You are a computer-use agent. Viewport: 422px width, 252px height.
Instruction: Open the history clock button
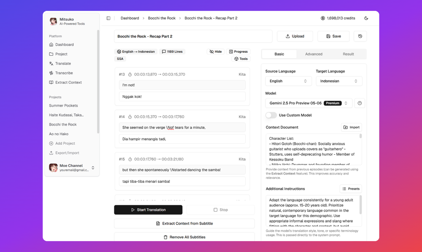[360, 36]
